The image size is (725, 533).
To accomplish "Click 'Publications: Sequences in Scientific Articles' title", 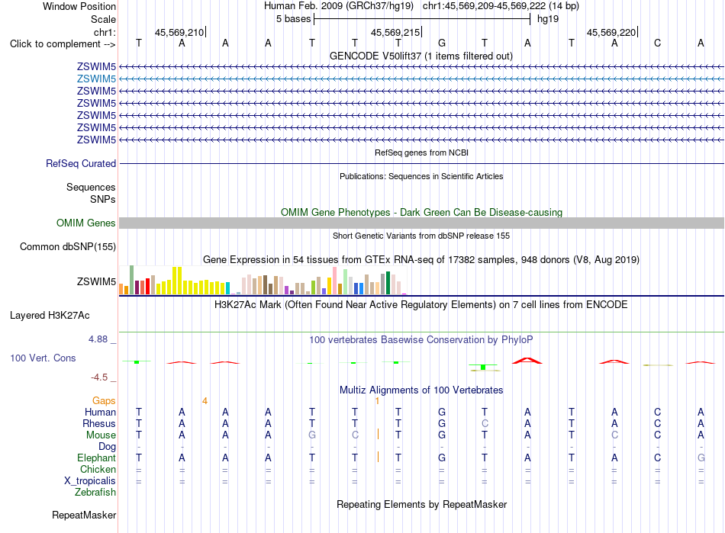I will click(x=421, y=176).
